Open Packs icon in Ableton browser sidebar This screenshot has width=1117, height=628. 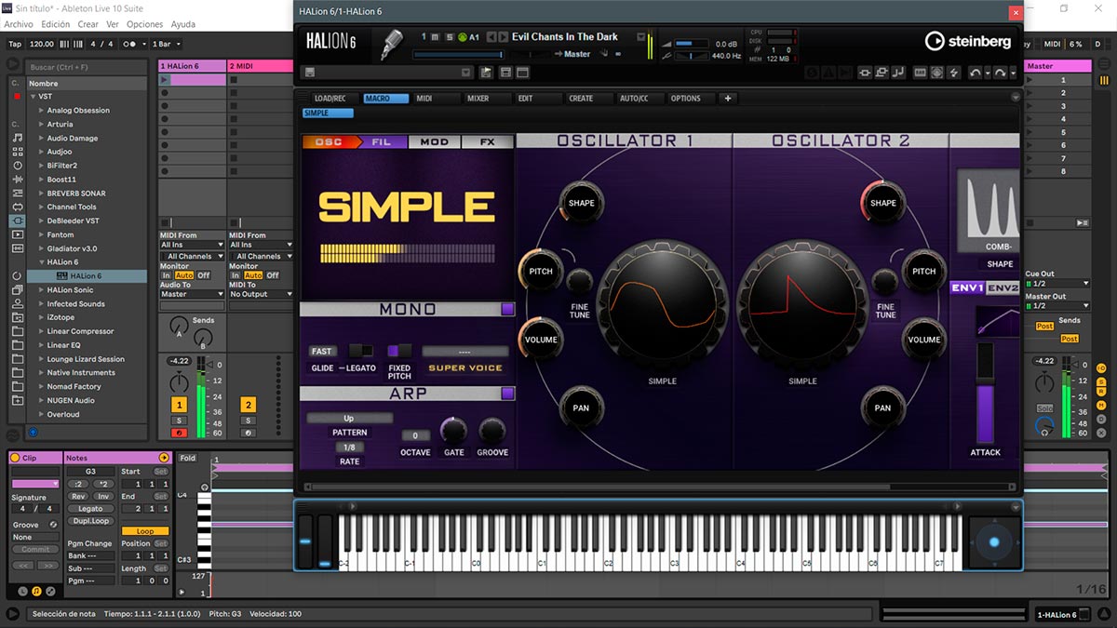pos(17,290)
